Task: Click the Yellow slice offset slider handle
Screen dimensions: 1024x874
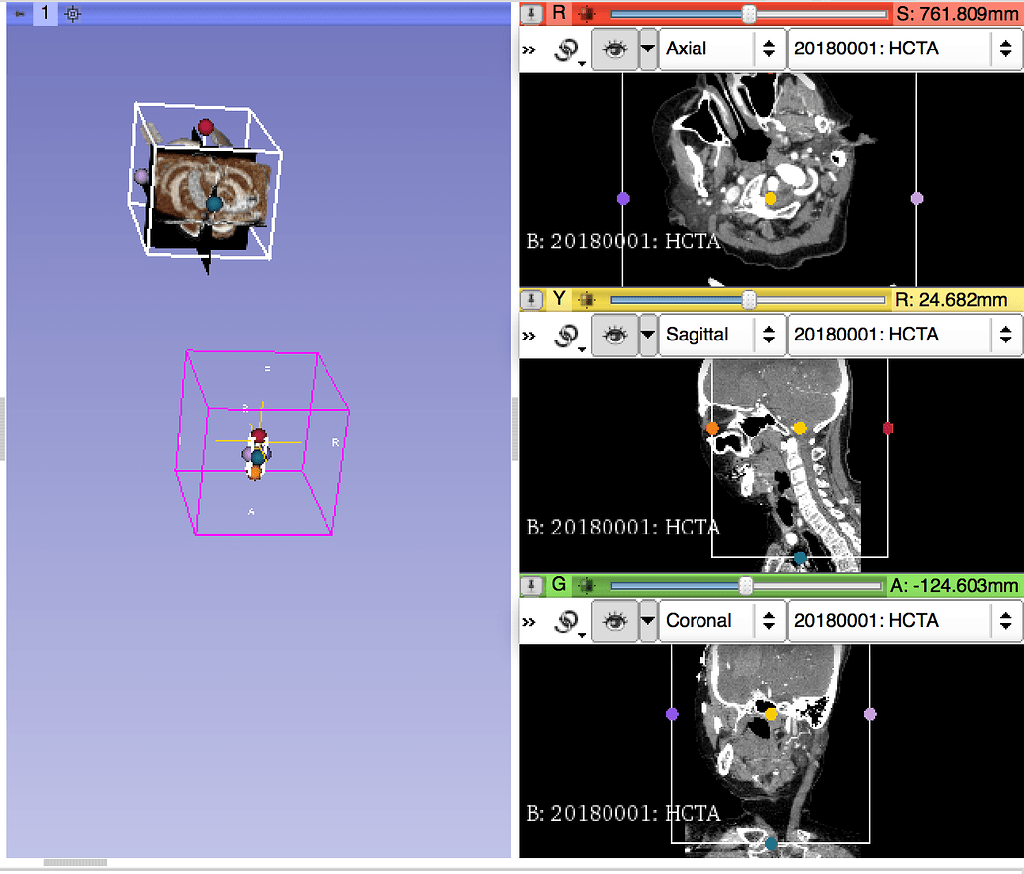Action: (749, 300)
